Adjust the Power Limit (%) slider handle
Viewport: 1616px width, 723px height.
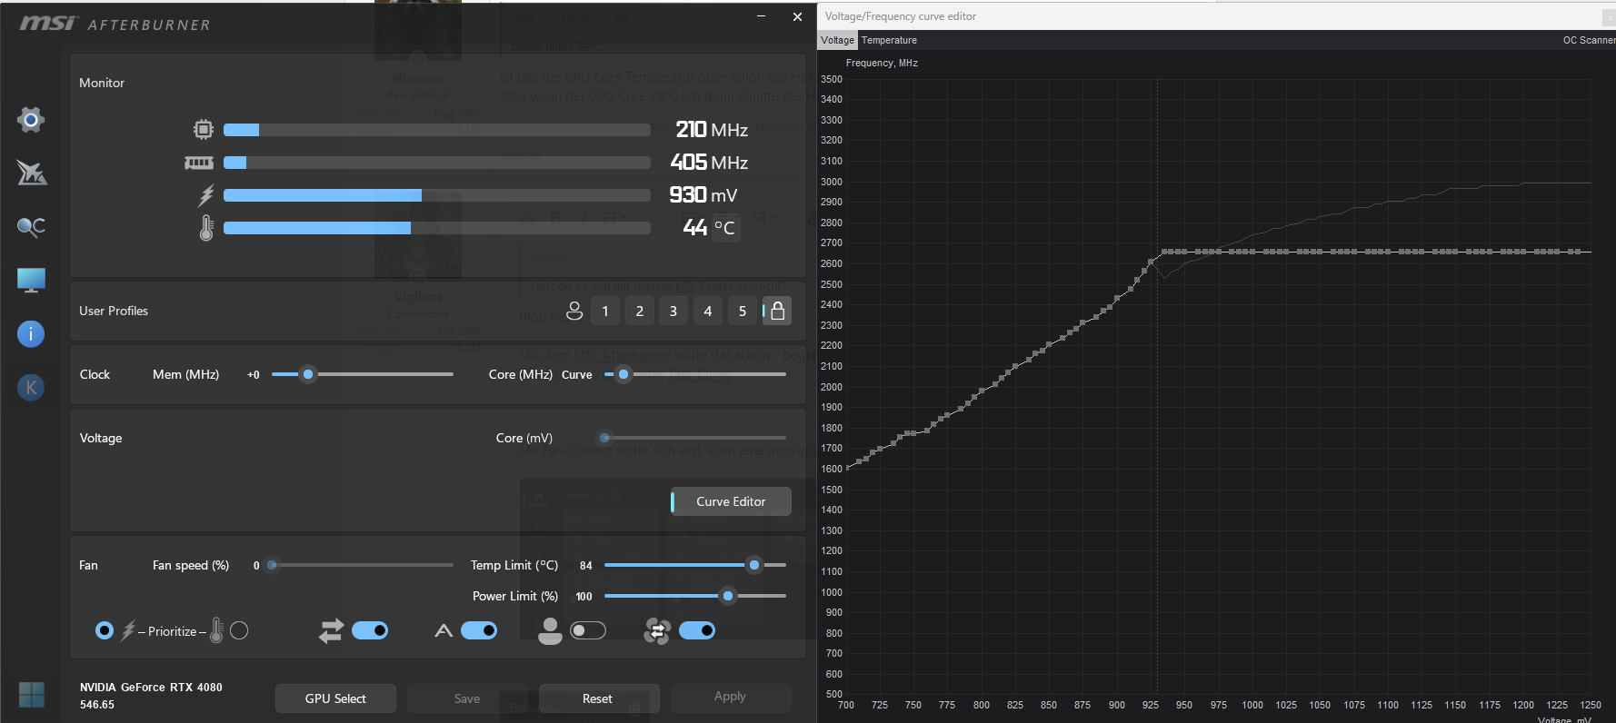point(728,596)
